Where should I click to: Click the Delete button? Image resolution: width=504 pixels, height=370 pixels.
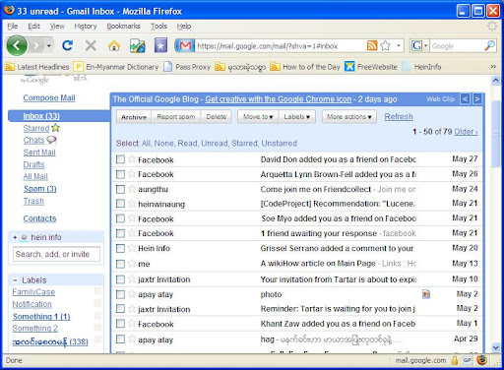[216, 117]
